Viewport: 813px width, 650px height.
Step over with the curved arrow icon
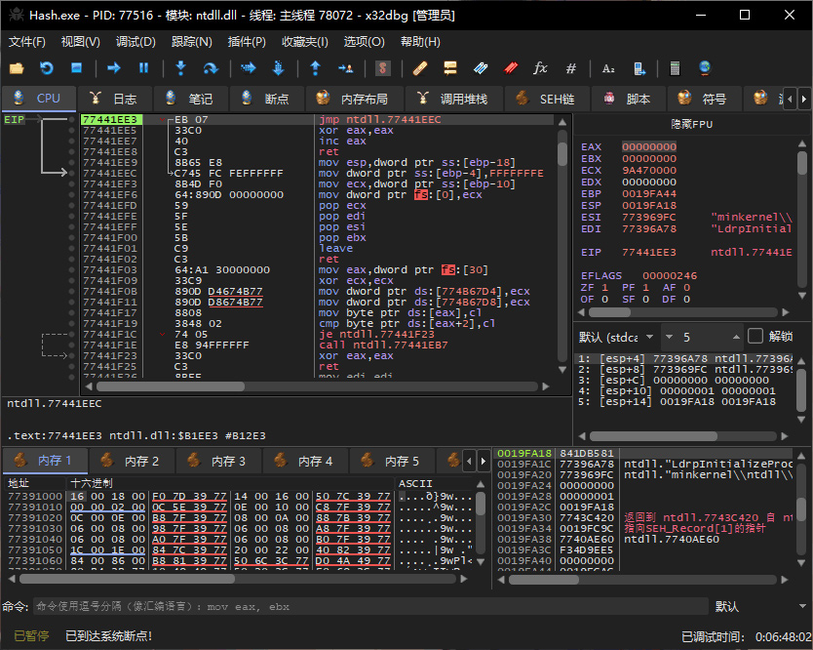pyautogui.click(x=210, y=68)
